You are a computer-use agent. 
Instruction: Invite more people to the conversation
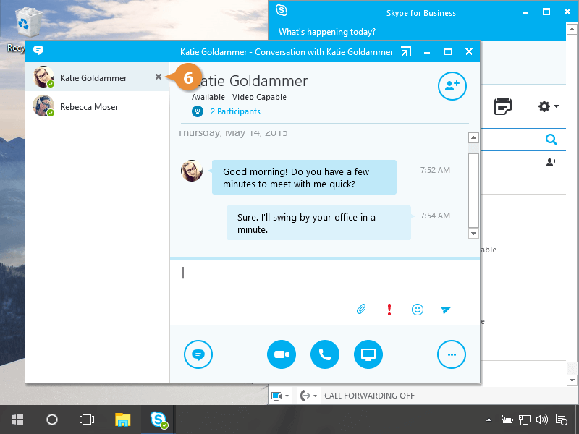[x=452, y=86]
